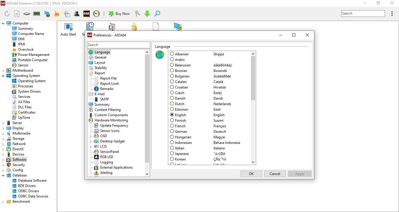Expand the LCD preferences node

pos(91,146)
